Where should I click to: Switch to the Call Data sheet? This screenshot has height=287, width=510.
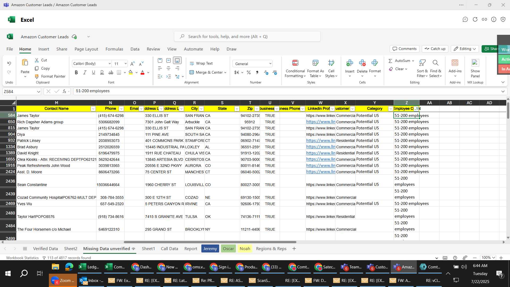(x=169, y=249)
